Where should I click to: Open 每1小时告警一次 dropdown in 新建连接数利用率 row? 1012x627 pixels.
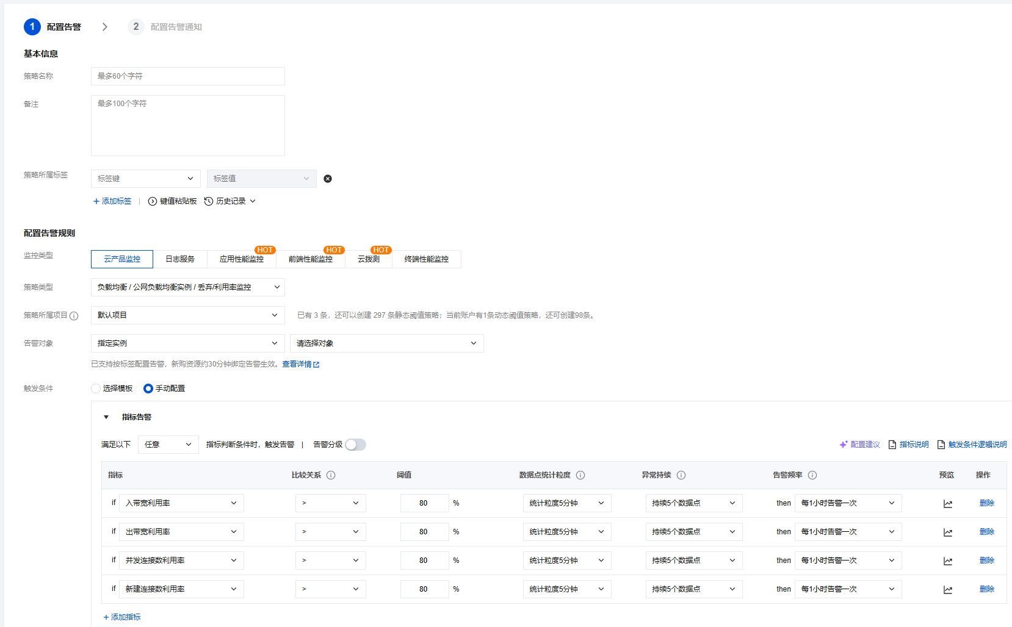[x=848, y=589]
